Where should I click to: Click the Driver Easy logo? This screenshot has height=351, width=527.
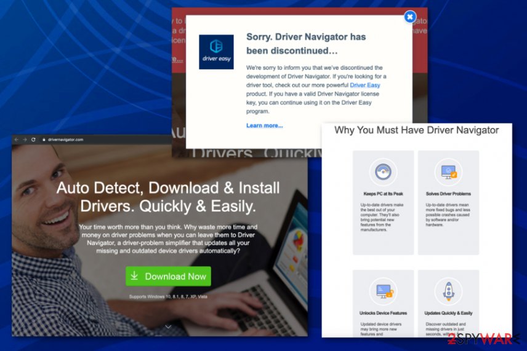tap(216, 52)
